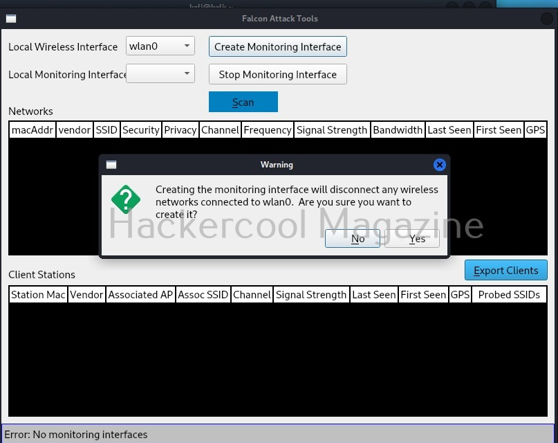Click the Channel column header in Networks
This screenshot has width=558, height=443.
click(221, 130)
